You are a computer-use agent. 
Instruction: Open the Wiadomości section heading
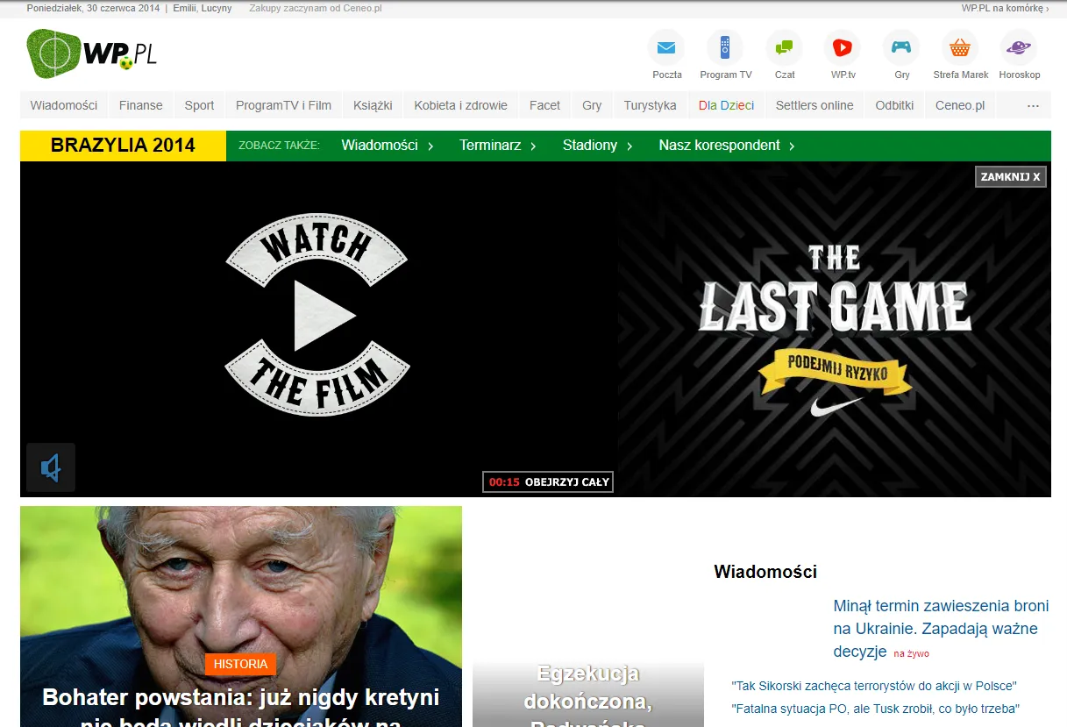765,572
